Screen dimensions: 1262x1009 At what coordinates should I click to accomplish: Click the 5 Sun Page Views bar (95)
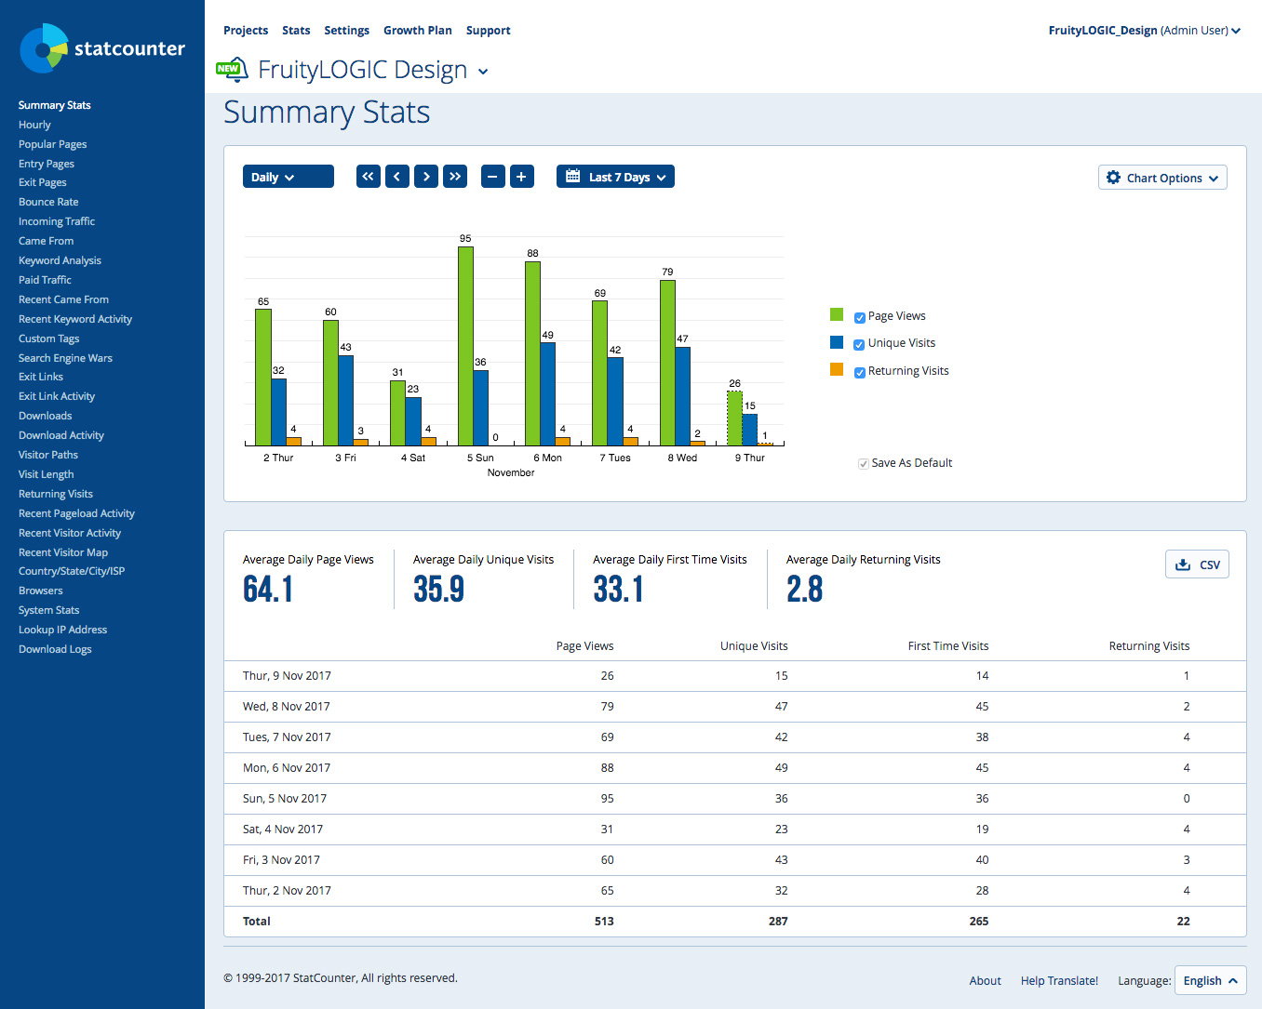[465, 346]
